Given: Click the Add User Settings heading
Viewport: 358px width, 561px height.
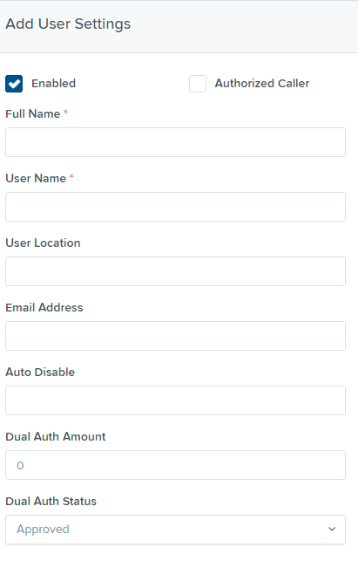Looking at the screenshot, I should click(68, 24).
